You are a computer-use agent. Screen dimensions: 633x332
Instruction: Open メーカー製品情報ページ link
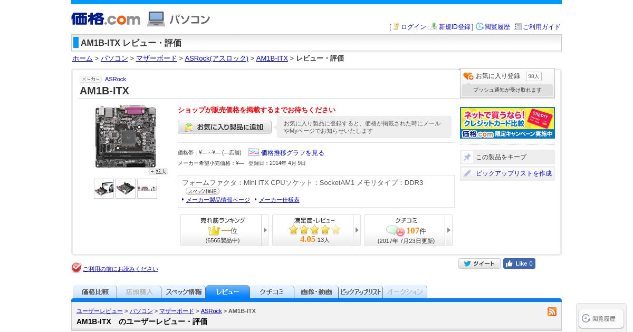point(218,200)
